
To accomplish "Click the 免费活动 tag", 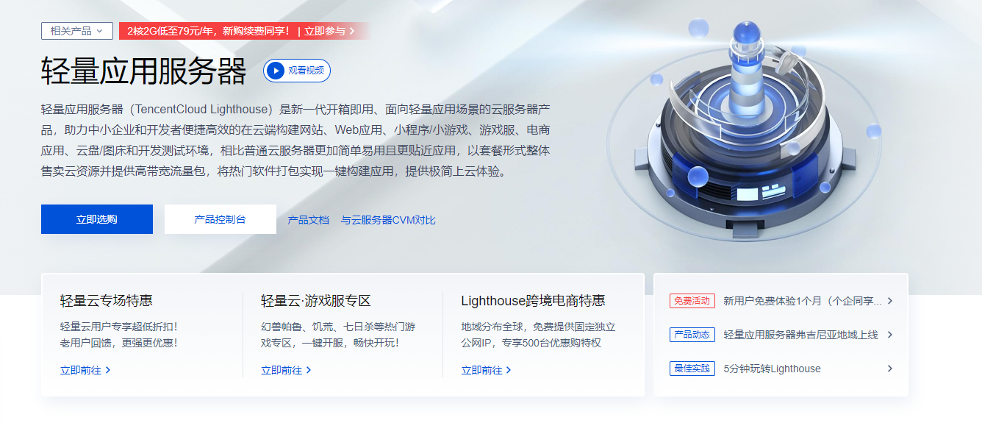I will pos(692,301).
